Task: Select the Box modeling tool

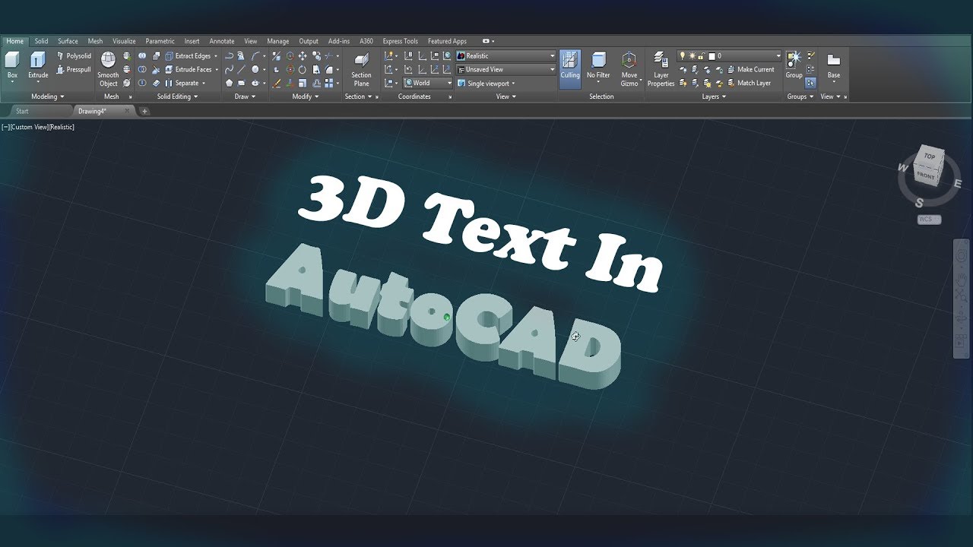Action: (12, 66)
